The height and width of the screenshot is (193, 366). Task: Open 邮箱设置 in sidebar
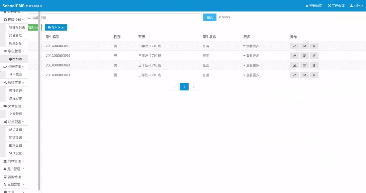[x=17, y=145]
